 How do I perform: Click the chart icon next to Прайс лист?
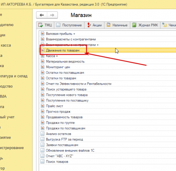tap(42, 106)
